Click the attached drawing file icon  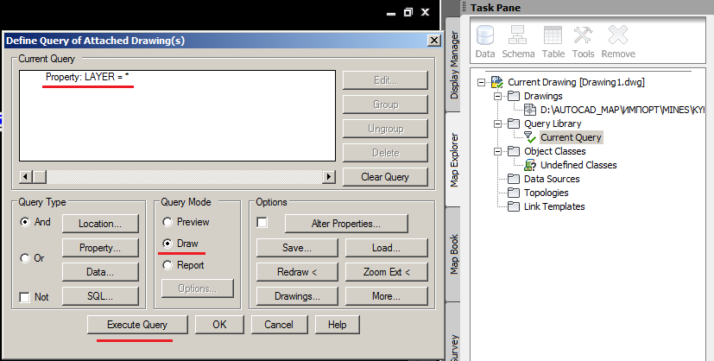tap(529, 110)
